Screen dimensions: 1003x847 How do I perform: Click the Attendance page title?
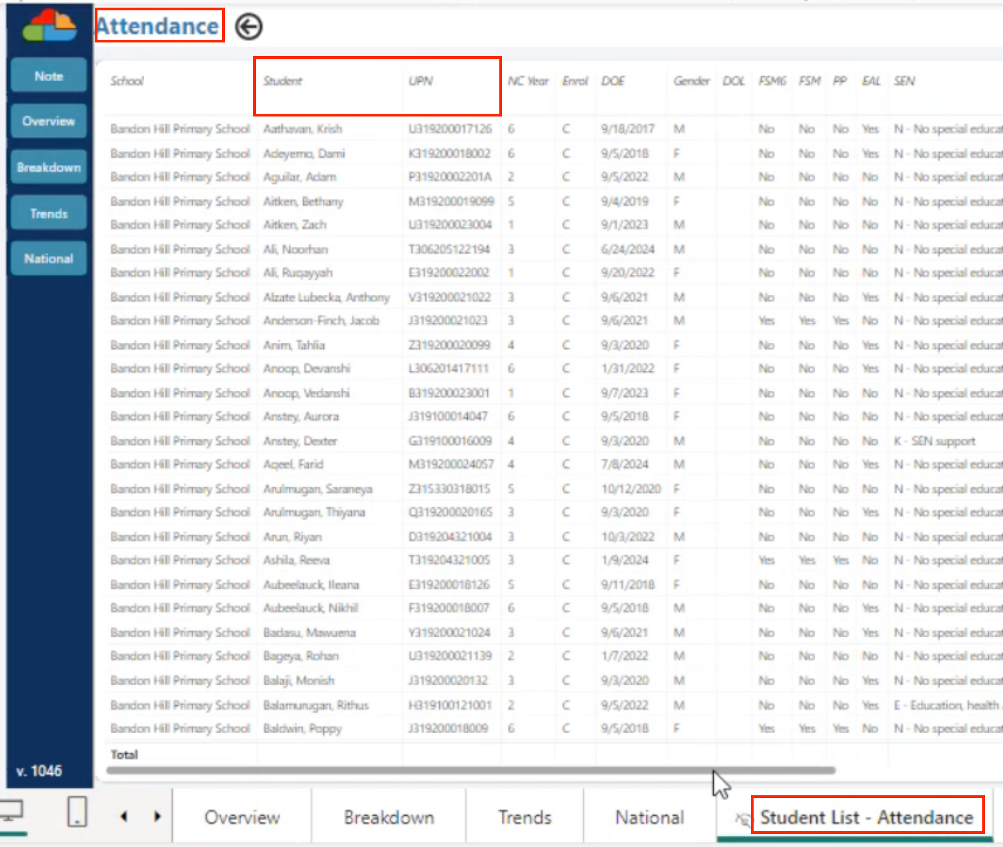[x=158, y=26]
